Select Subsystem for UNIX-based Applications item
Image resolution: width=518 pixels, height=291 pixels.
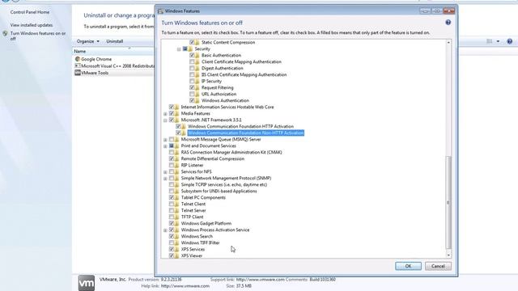pos(219,191)
